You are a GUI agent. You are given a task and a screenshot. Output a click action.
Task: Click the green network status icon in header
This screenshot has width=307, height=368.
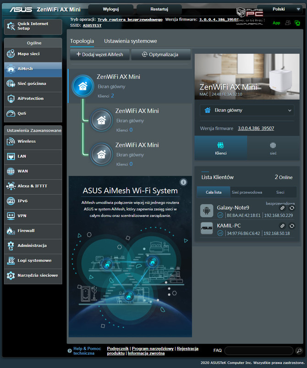tap(297, 23)
